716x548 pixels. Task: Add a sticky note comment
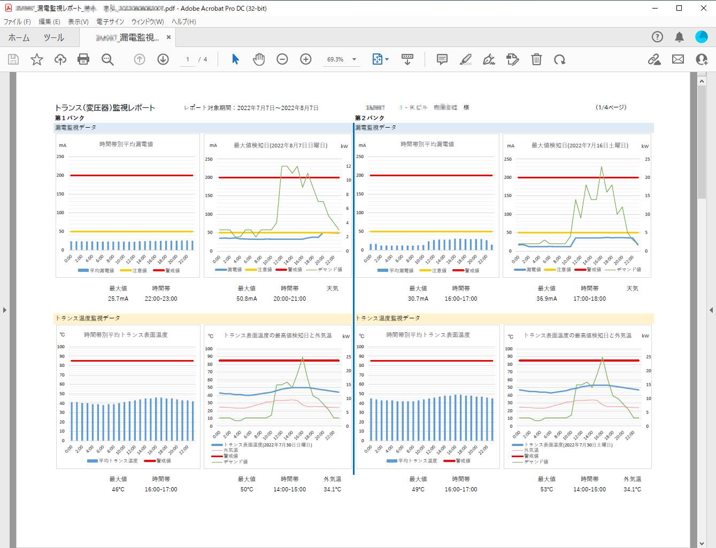click(442, 59)
